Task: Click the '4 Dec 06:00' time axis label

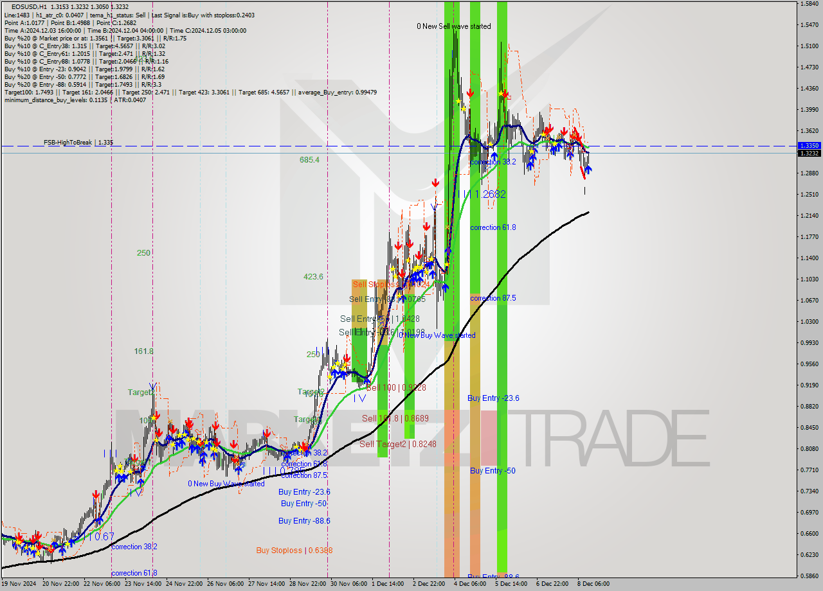Action: pos(469,584)
